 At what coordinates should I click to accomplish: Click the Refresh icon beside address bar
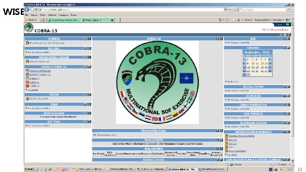230,9
